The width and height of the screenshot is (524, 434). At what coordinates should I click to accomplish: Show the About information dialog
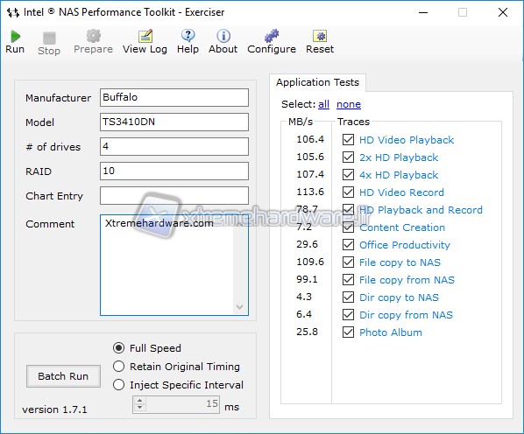[x=223, y=36]
